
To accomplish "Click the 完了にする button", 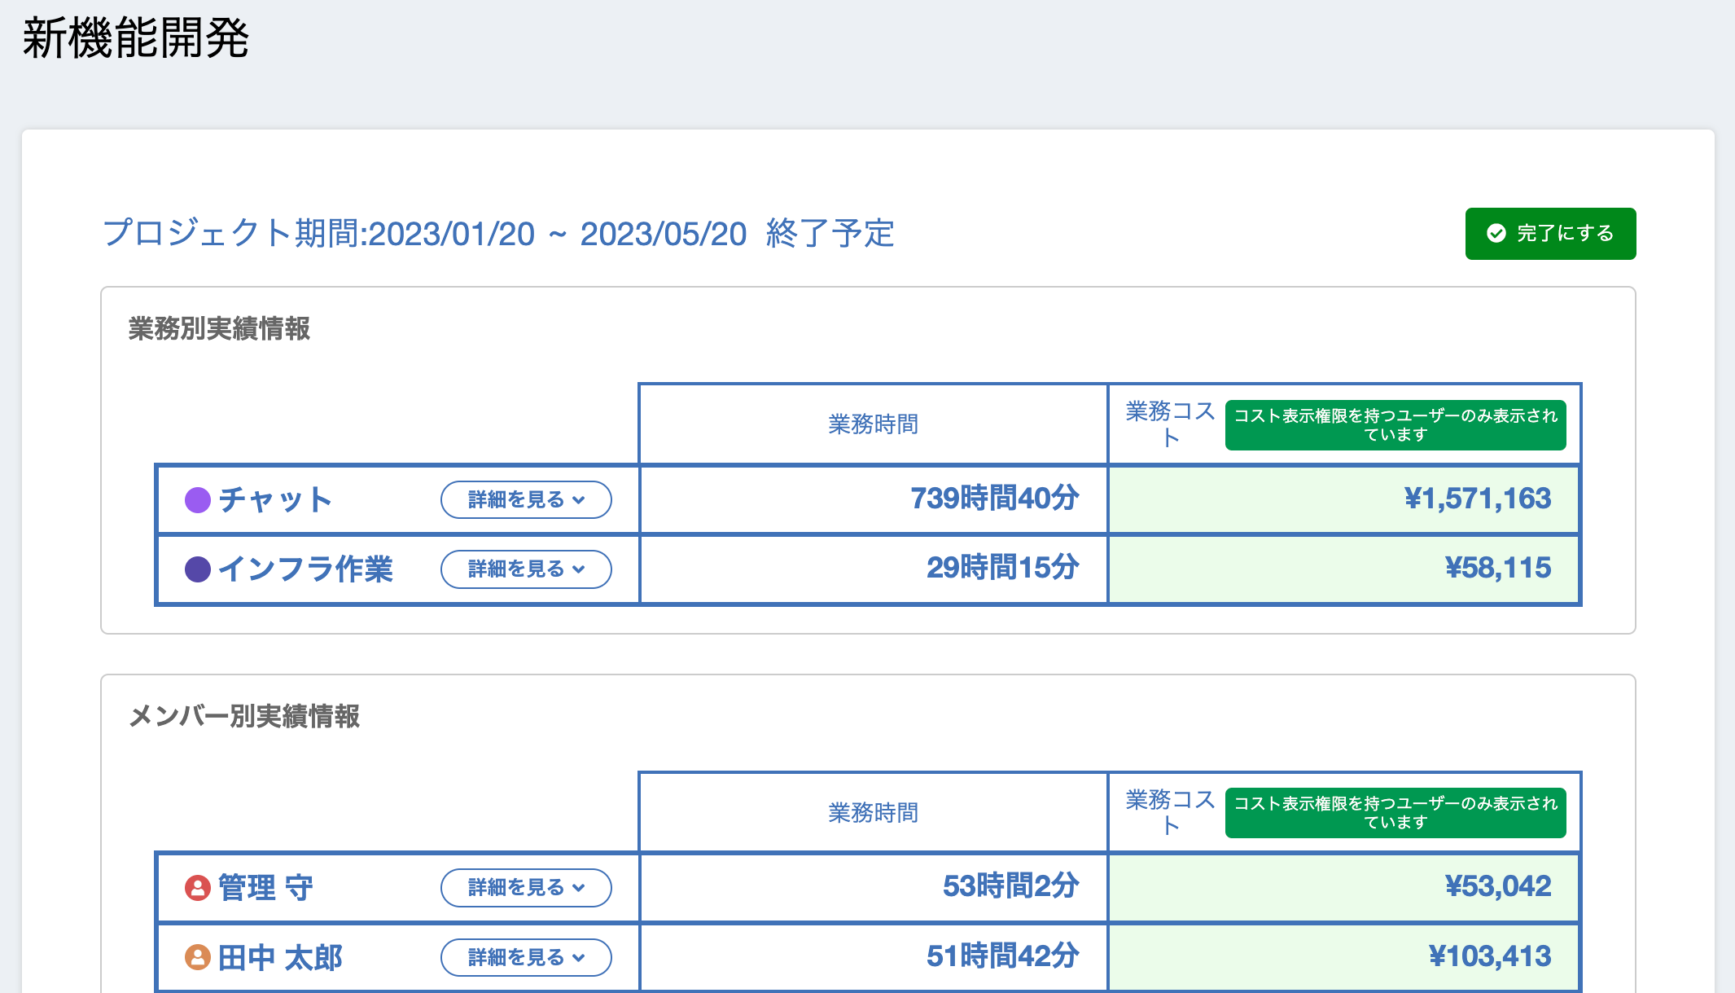I will click(1549, 234).
